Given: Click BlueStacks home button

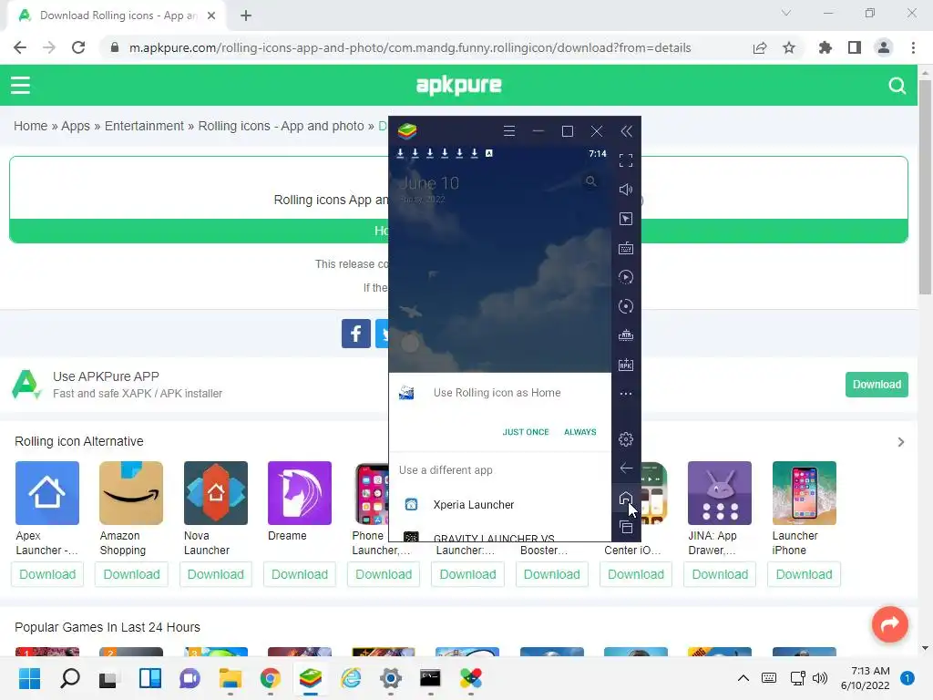Looking at the screenshot, I should pyautogui.click(x=625, y=498).
